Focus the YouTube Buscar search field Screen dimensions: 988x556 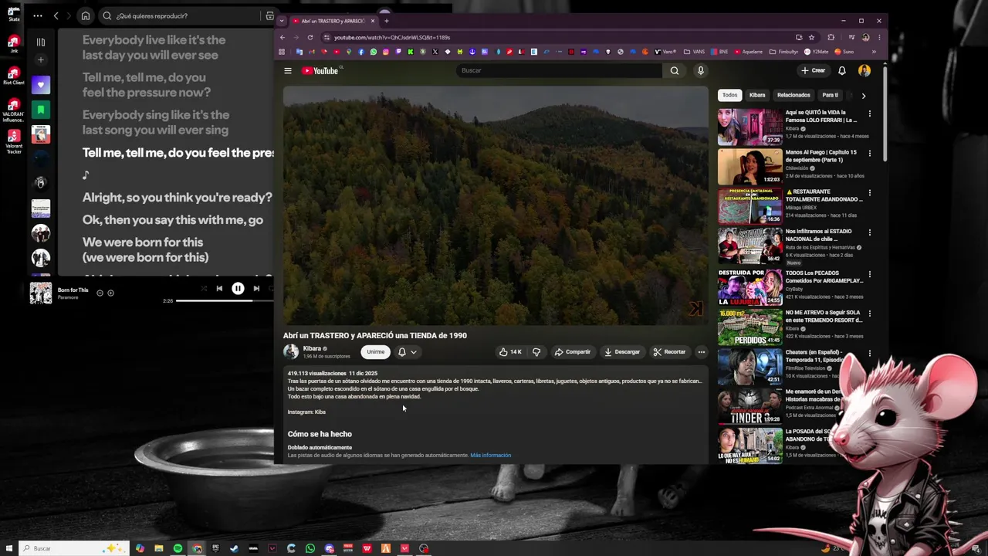559,70
